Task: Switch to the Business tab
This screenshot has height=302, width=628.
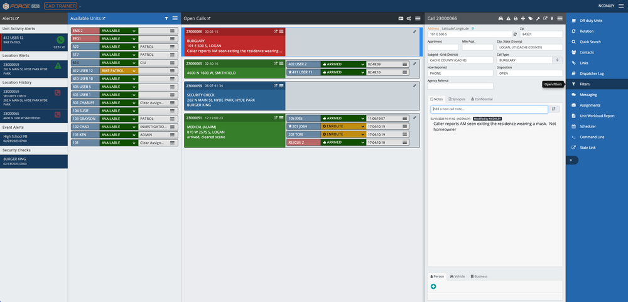Action: tap(479, 276)
